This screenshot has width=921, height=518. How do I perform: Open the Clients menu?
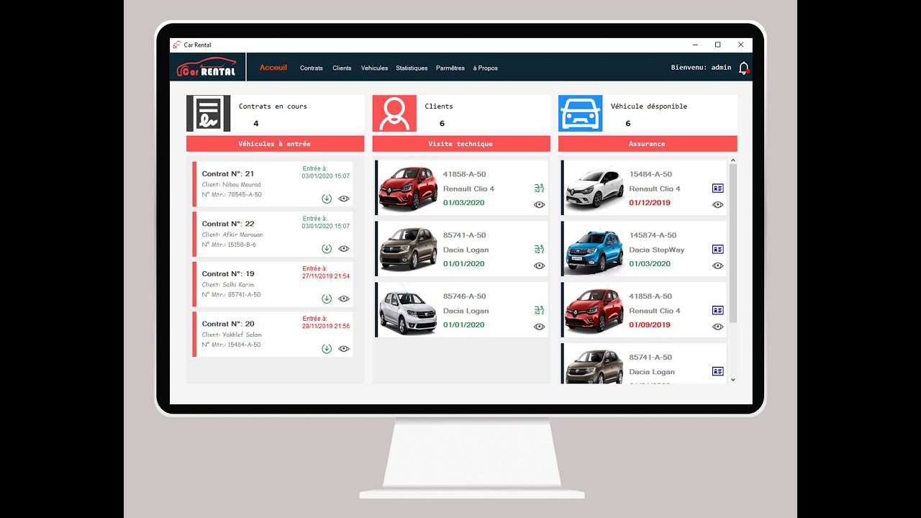pyautogui.click(x=342, y=68)
